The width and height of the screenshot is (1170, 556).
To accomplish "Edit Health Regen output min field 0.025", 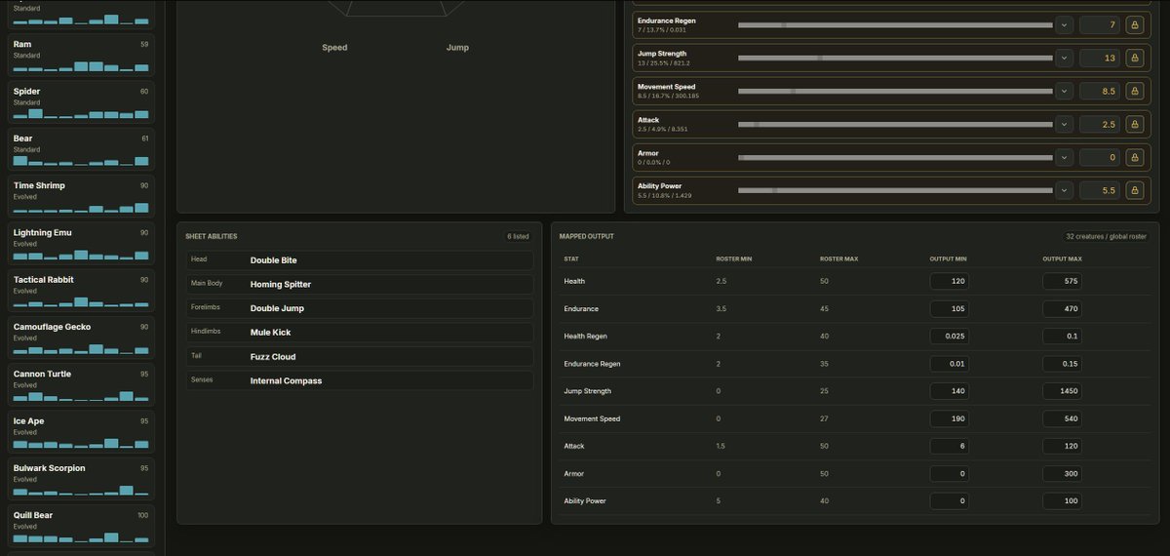I will click(949, 336).
